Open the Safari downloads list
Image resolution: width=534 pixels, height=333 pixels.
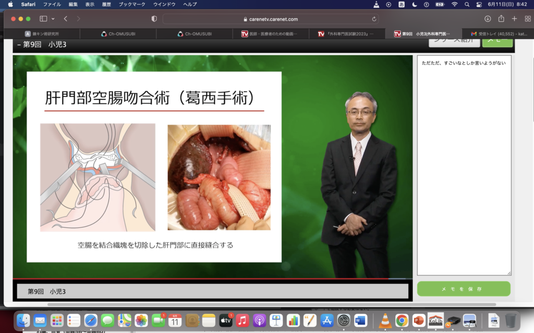(x=488, y=19)
